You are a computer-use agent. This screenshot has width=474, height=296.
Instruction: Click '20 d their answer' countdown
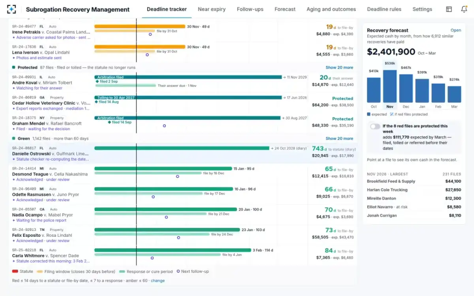coord(337,78)
